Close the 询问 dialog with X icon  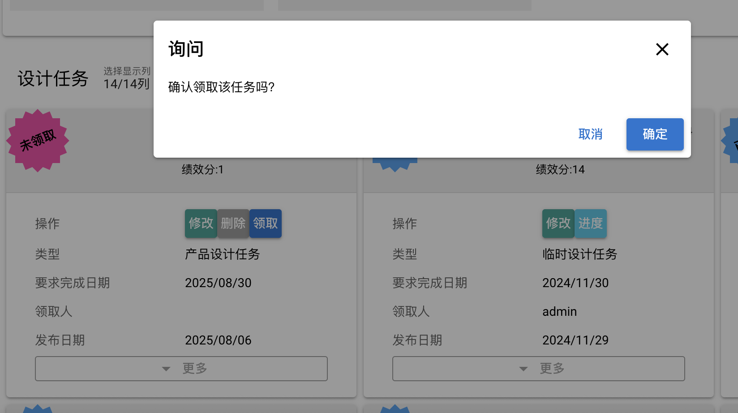point(662,49)
